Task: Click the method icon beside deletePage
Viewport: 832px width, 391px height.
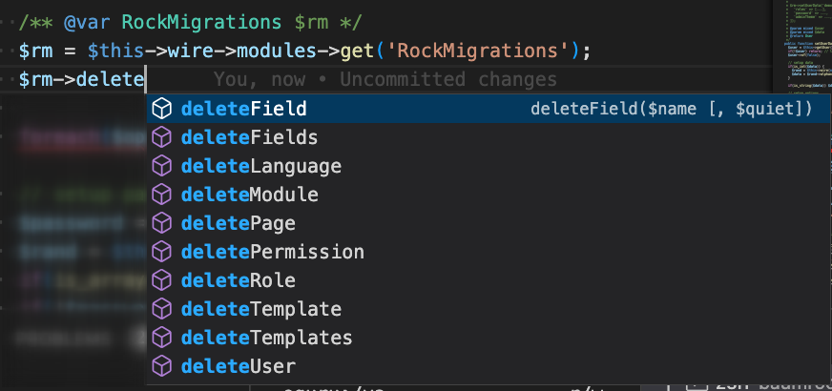Action: pos(163,223)
